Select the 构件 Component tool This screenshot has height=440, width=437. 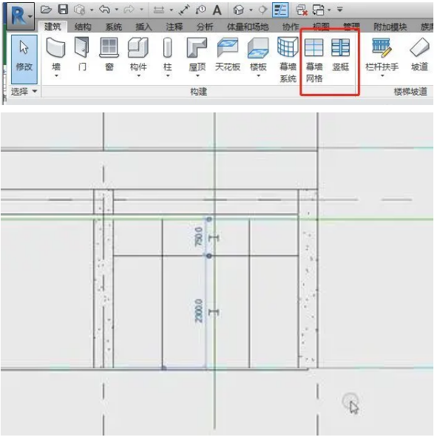[138, 55]
